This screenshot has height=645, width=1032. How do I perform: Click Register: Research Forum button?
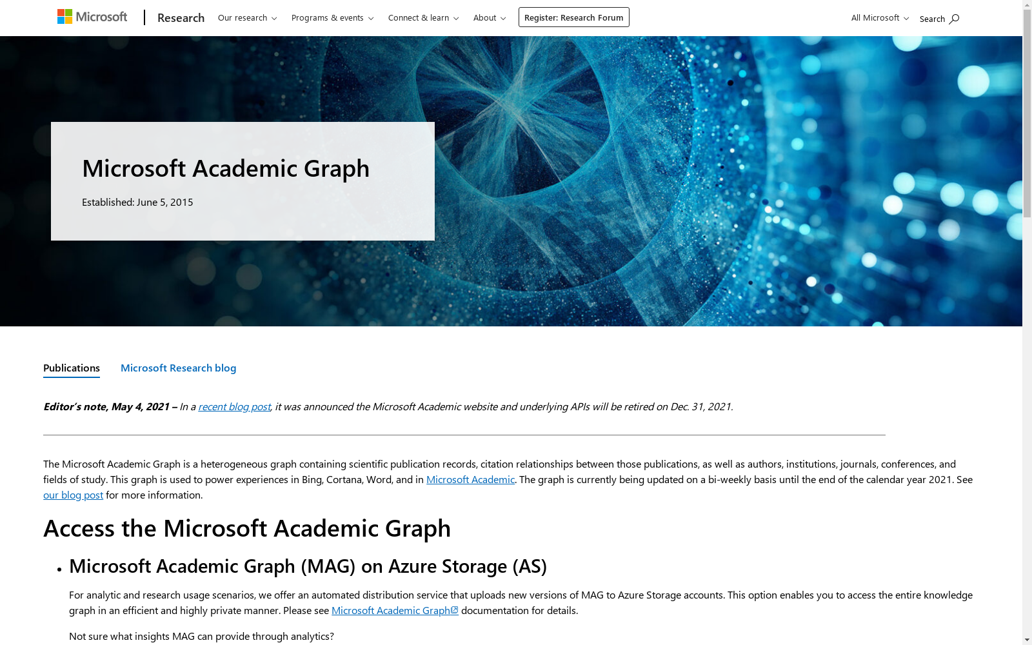(574, 17)
